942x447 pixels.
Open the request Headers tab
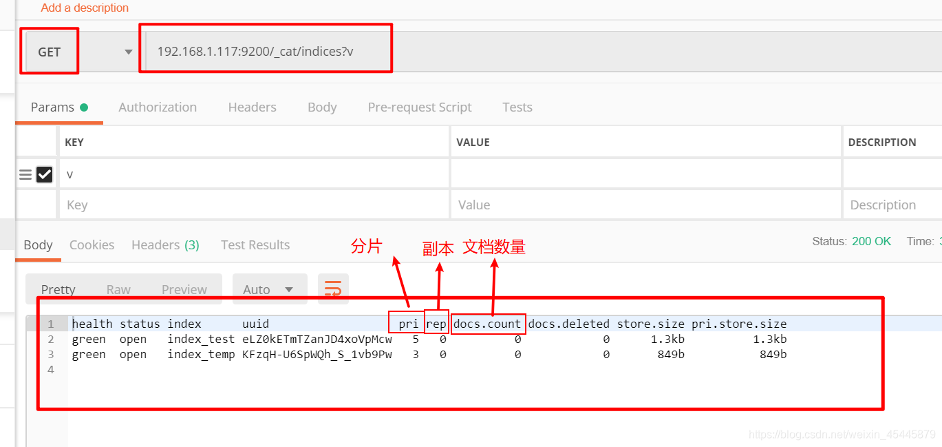tap(253, 107)
